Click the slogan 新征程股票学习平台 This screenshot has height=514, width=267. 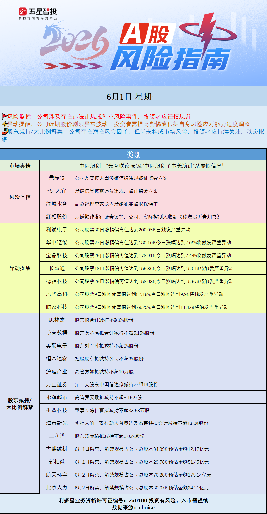(38, 19)
